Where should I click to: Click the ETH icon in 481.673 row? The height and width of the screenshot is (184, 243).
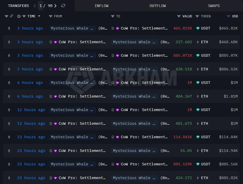click(198, 123)
